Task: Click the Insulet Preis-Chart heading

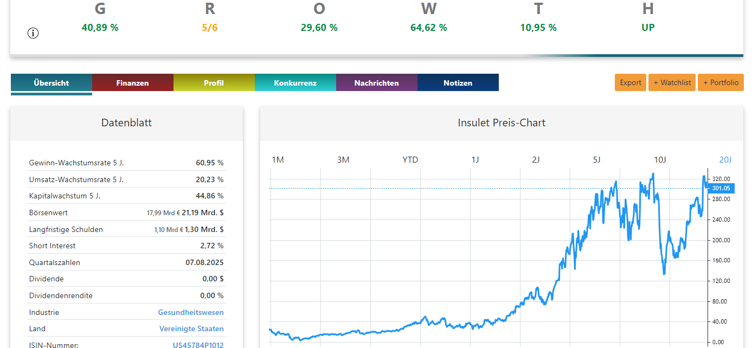Action: coord(502,123)
